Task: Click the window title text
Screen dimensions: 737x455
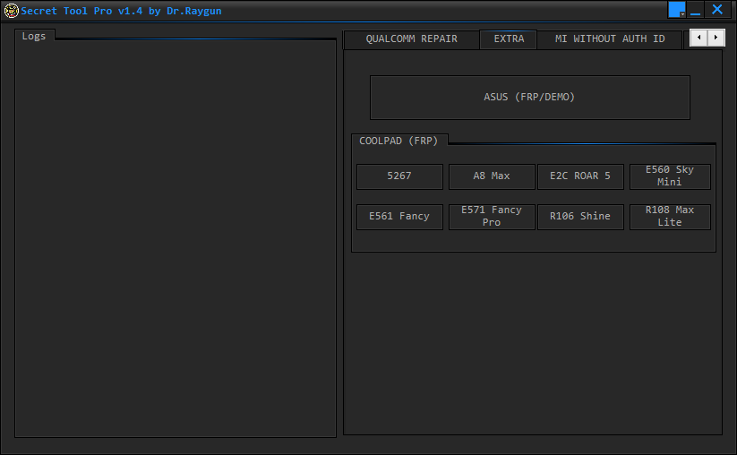Action: point(121,11)
